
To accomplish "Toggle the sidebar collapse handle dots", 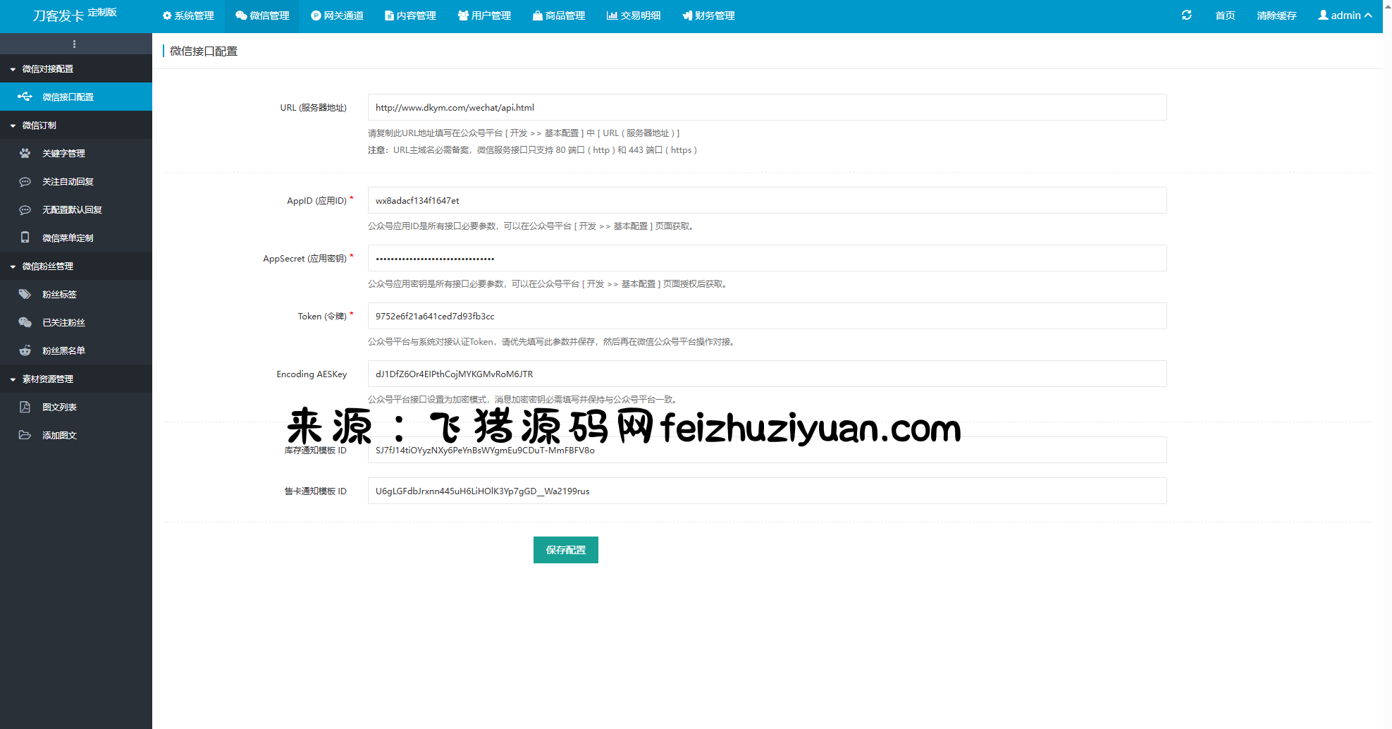I will pos(74,44).
